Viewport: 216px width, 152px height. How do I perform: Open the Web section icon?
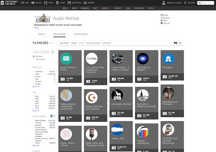pyautogui.click(x=22, y=3)
